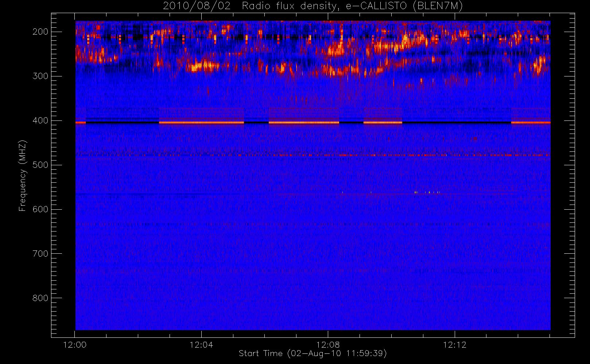Click the dotted red interference line near 480 MHz
The height and width of the screenshot is (364, 590).
313,155
